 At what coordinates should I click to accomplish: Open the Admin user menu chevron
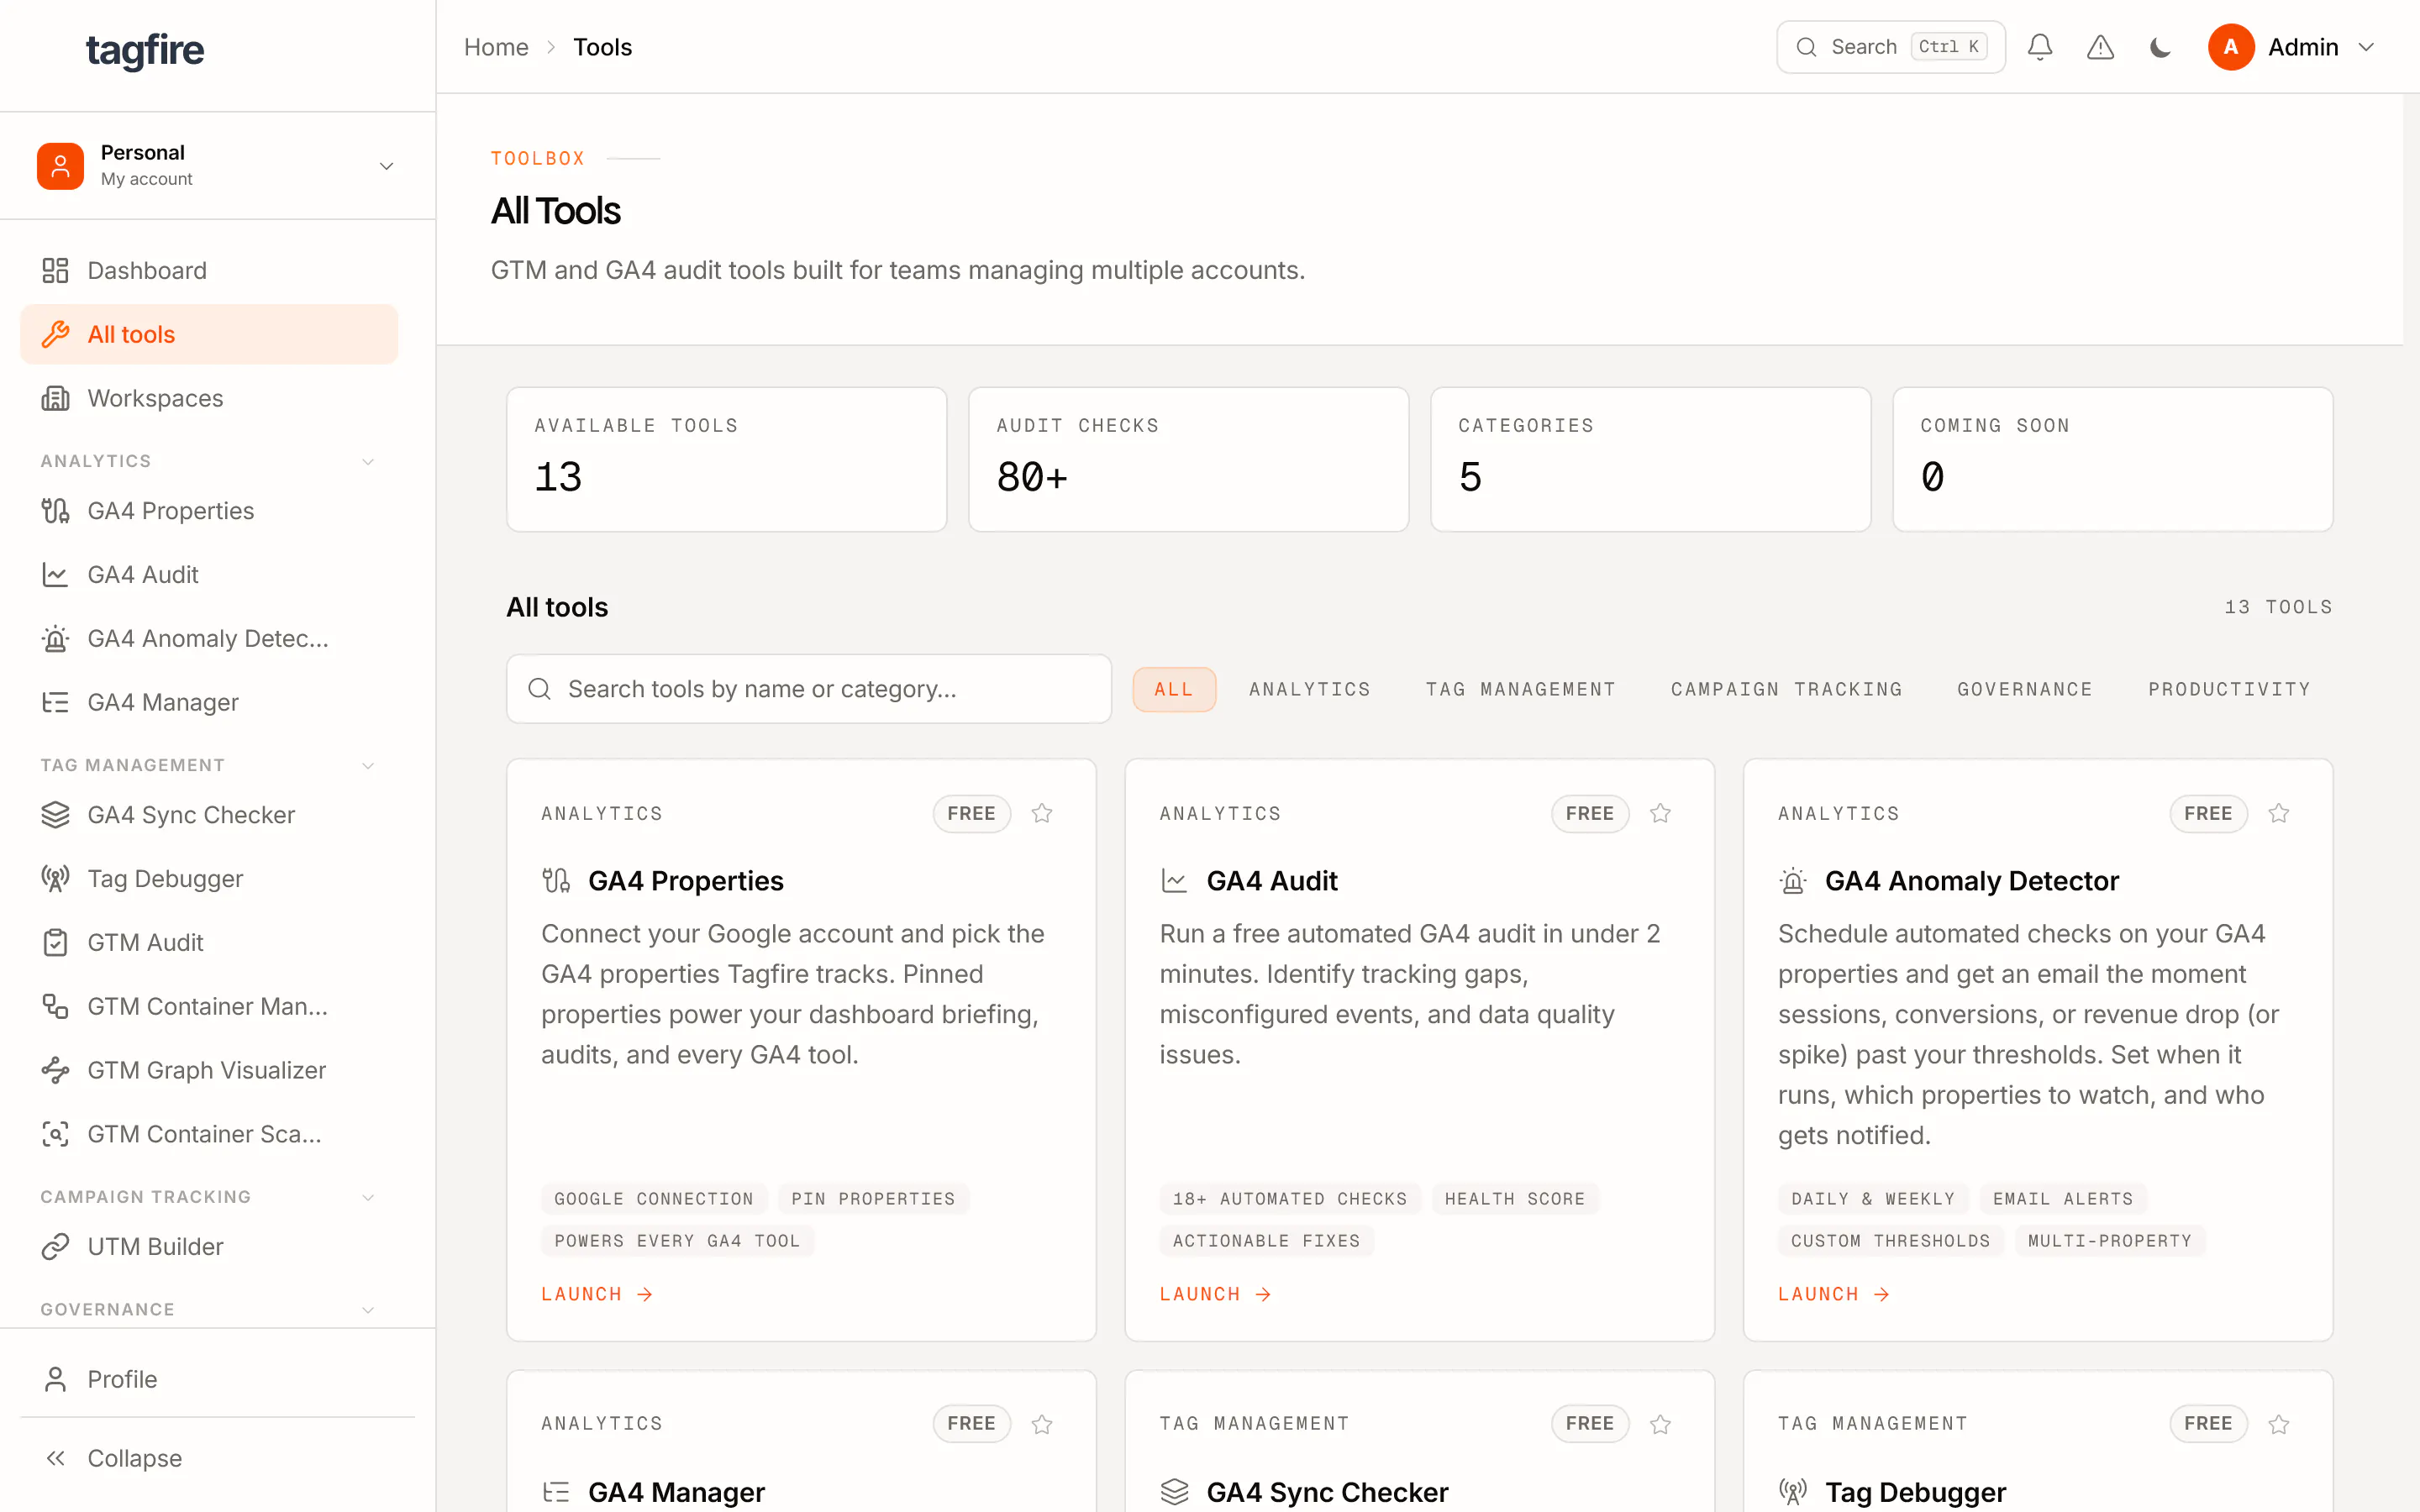[x=2366, y=47]
